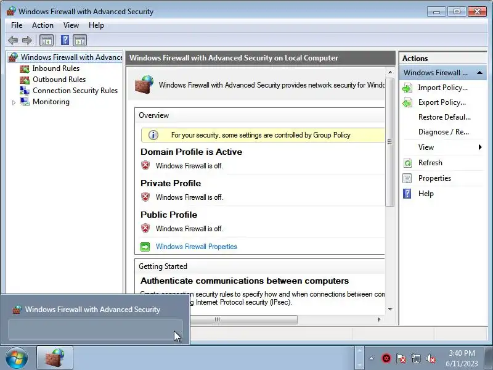Click the vertical scrollbar up arrow

coord(390,72)
